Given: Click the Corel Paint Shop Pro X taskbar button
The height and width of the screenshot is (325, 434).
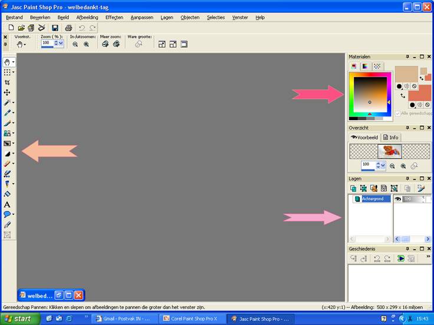Looking at the screenshot, I should click(193, 319).
